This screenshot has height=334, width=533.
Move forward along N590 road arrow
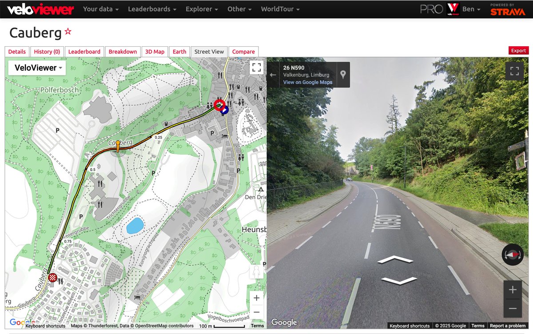[395, 259]
